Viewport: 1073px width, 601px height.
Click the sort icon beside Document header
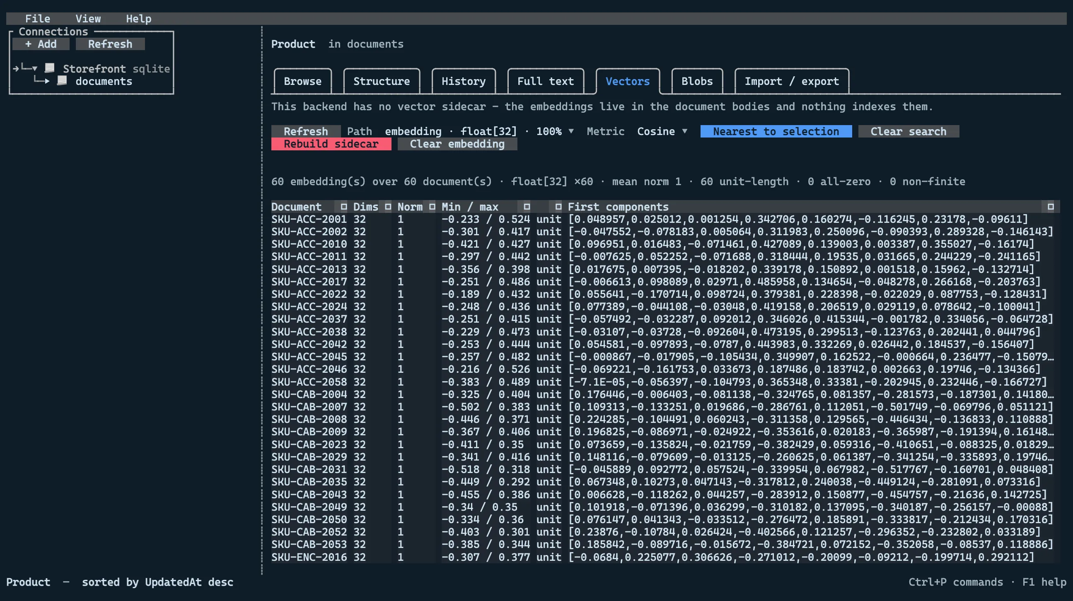(x=343, y=207)
